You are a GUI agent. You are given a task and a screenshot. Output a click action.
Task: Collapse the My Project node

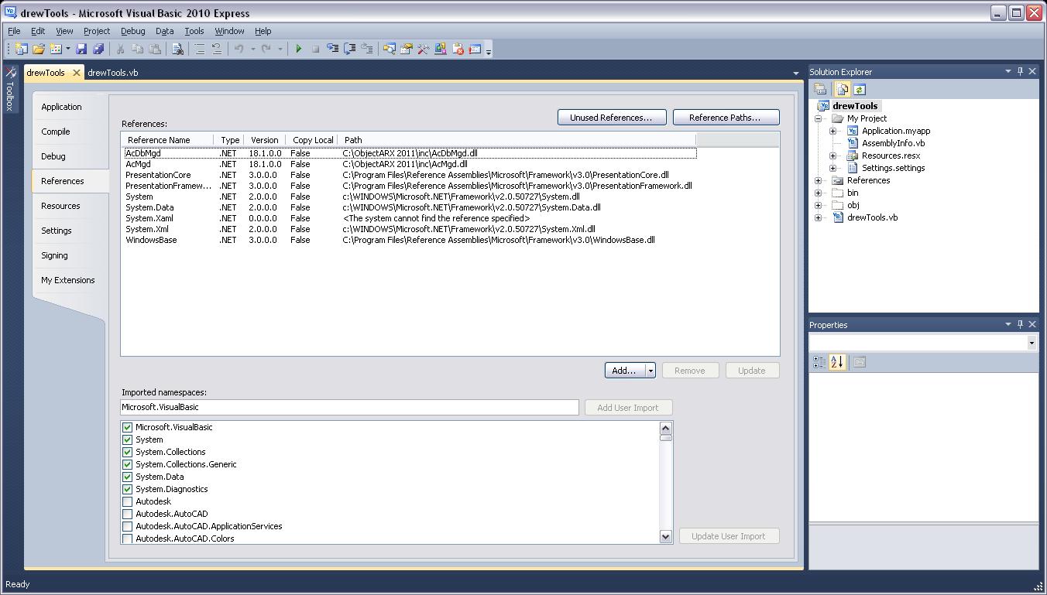point(818,118)
